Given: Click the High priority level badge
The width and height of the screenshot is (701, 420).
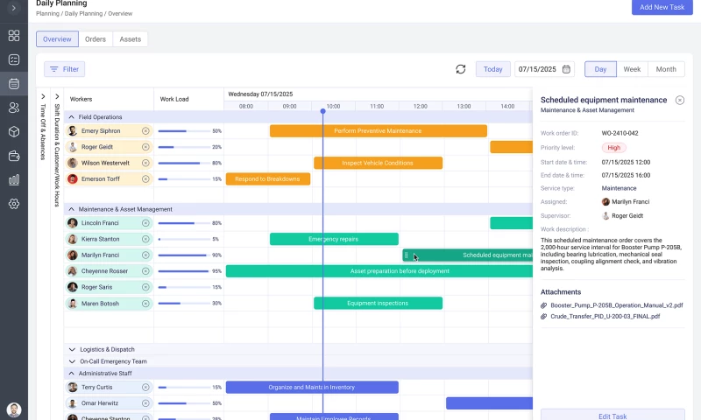Looking at the screenshot, I should click(x=614, y=148).
